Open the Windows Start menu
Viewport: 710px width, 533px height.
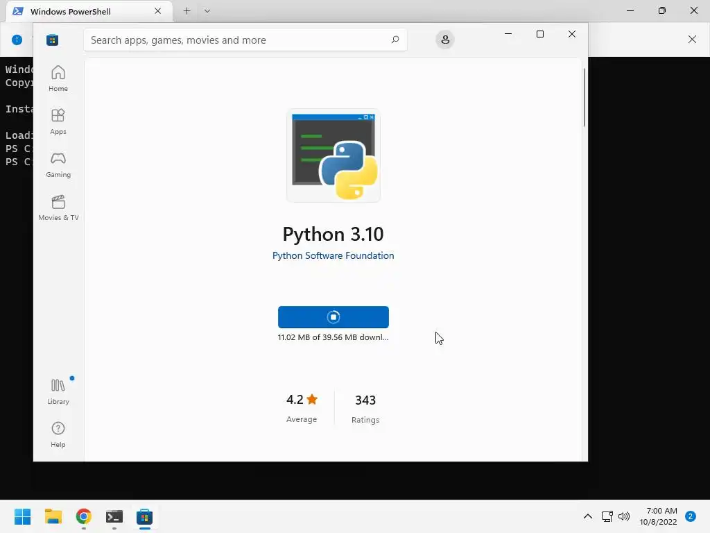pos(22,516)
